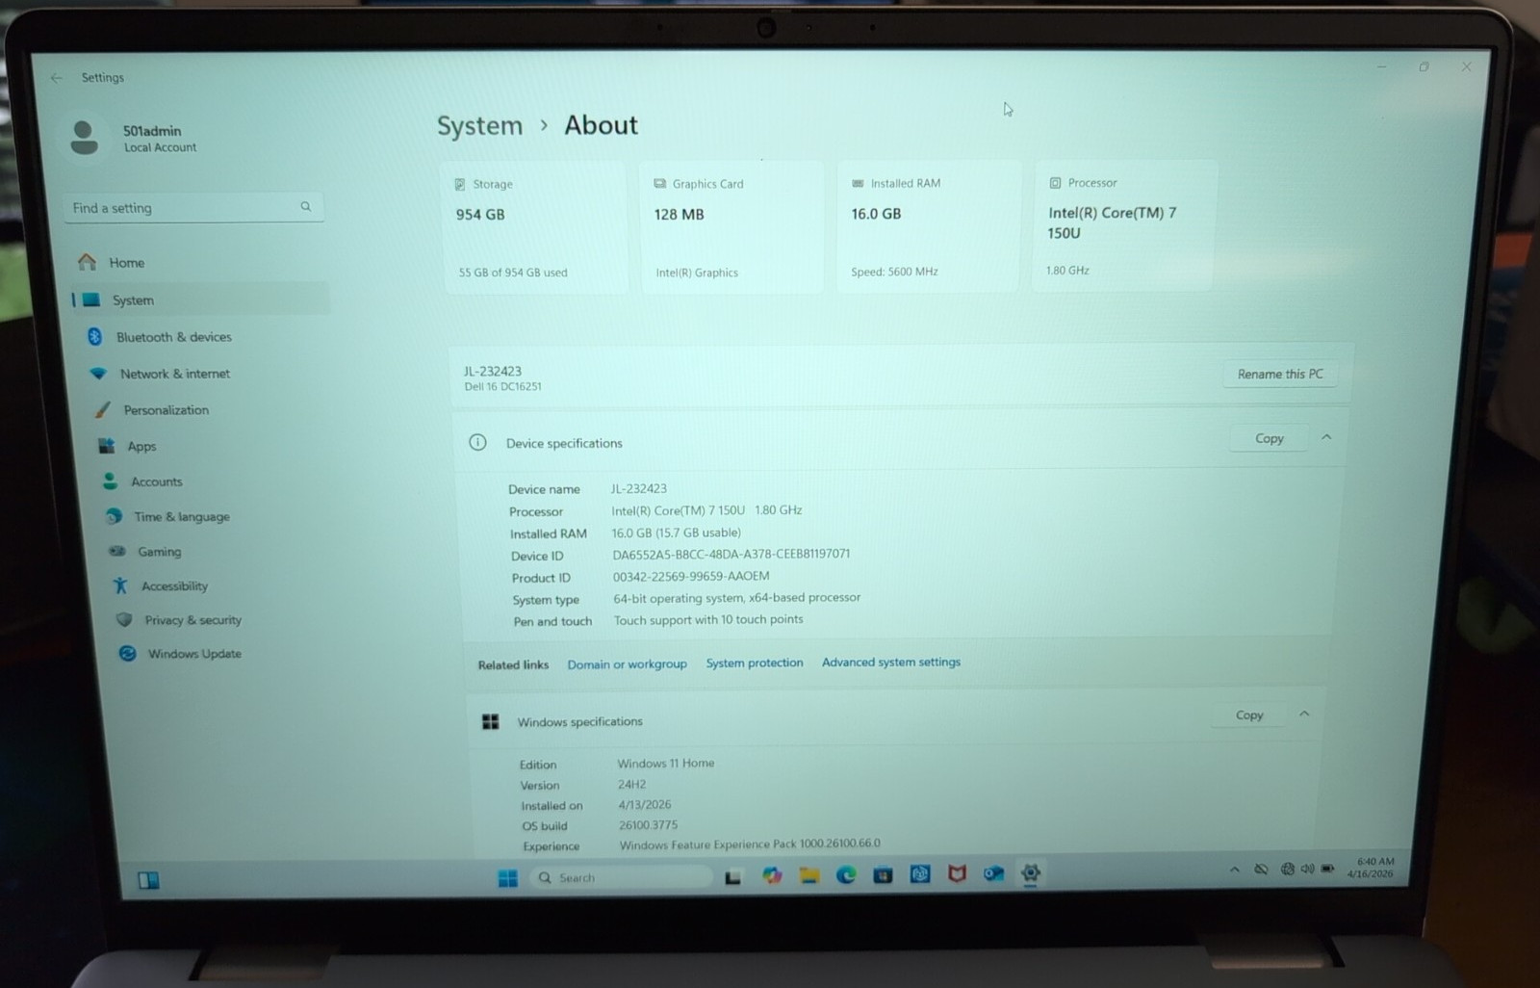Viewport: 1540px width, 988px height.
Task: Open System protection link
Action: point(754,663)
